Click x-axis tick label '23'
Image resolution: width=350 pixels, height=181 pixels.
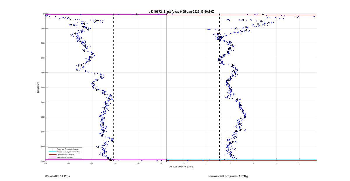click(x=299, y=163)
